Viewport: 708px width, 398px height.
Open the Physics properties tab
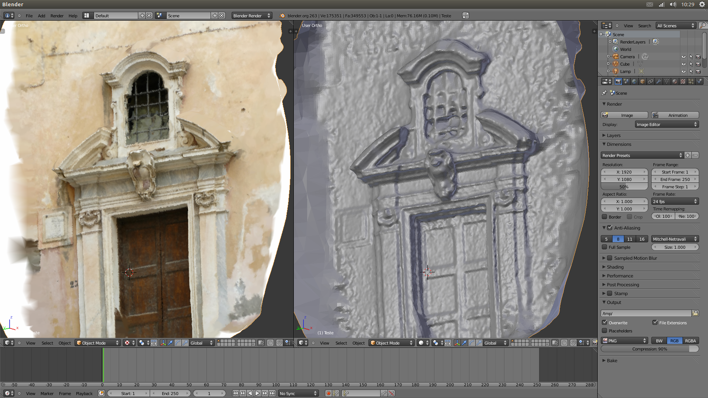[699, 81]
